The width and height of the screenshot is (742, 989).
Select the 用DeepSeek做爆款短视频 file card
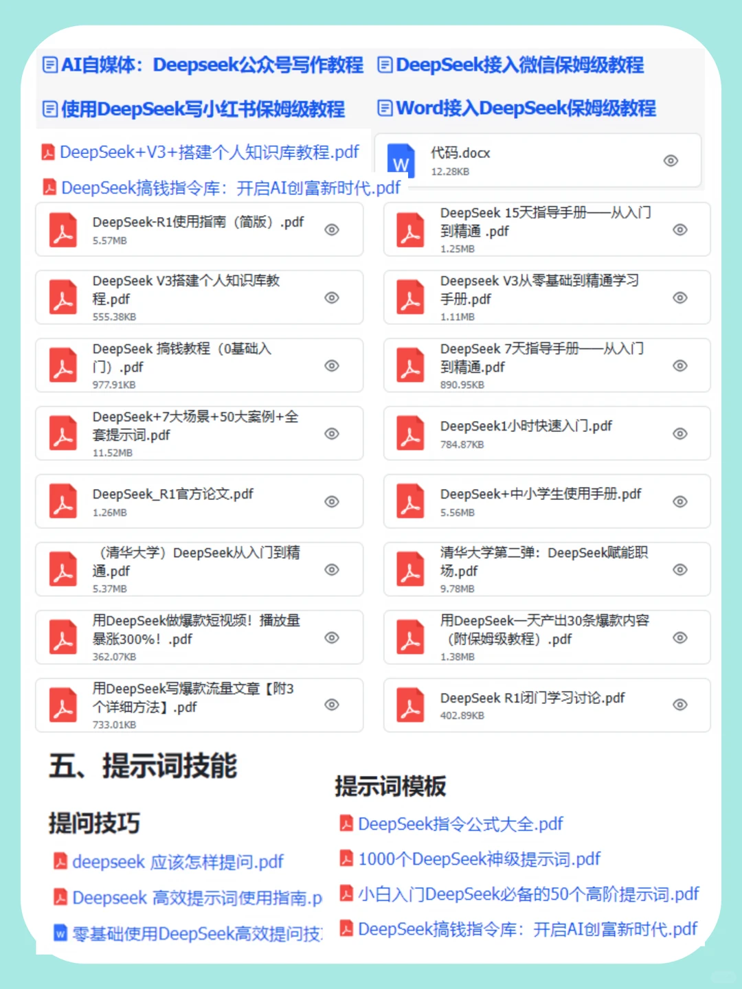click(199, 637)
